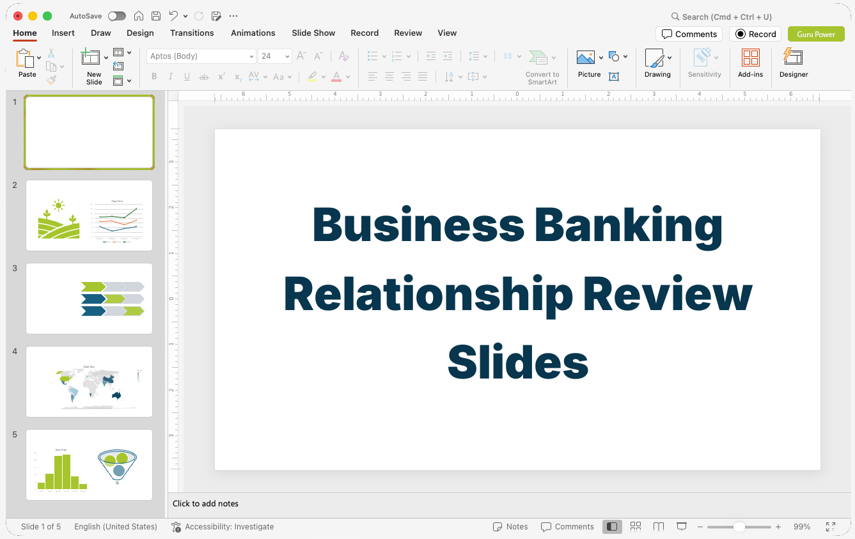Screen dimensions: 855x539
Task: Select slide 4 thumbnail with world map
Action: [89, 382]
